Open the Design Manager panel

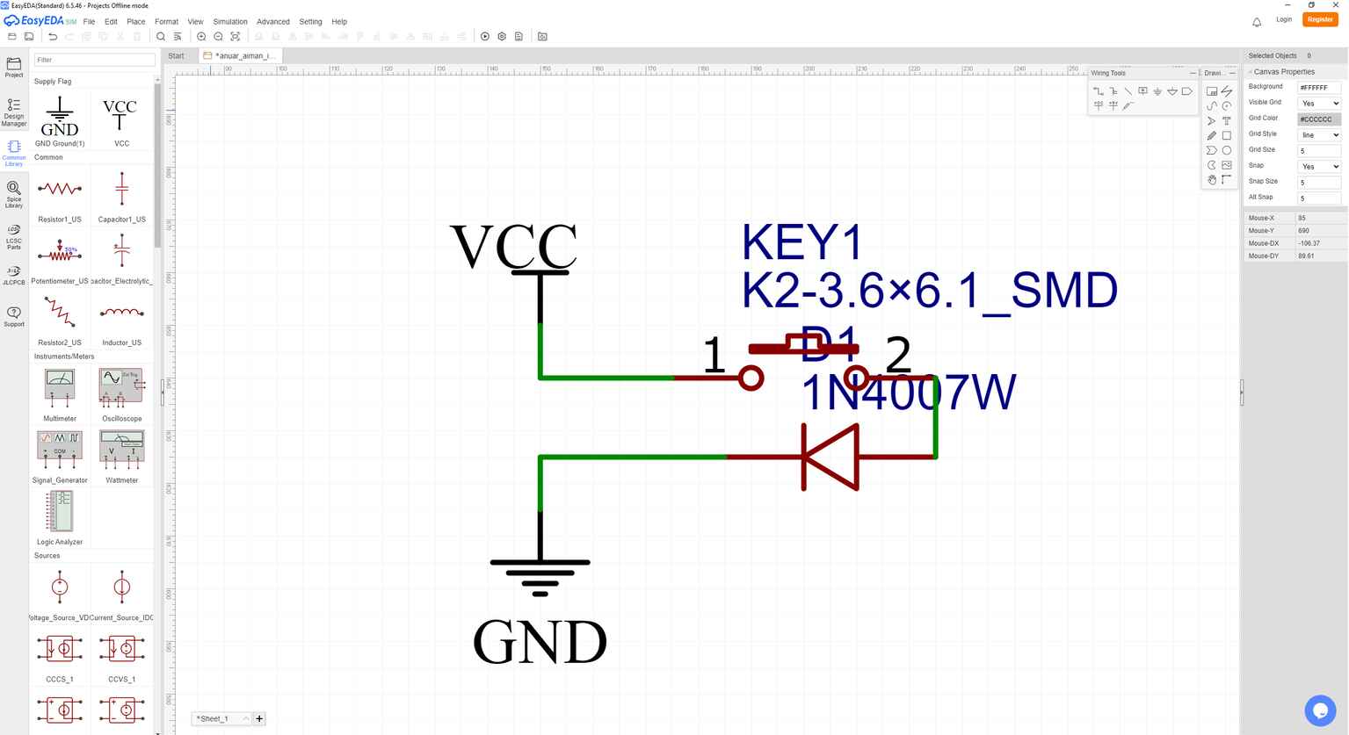tap(14, 112)
